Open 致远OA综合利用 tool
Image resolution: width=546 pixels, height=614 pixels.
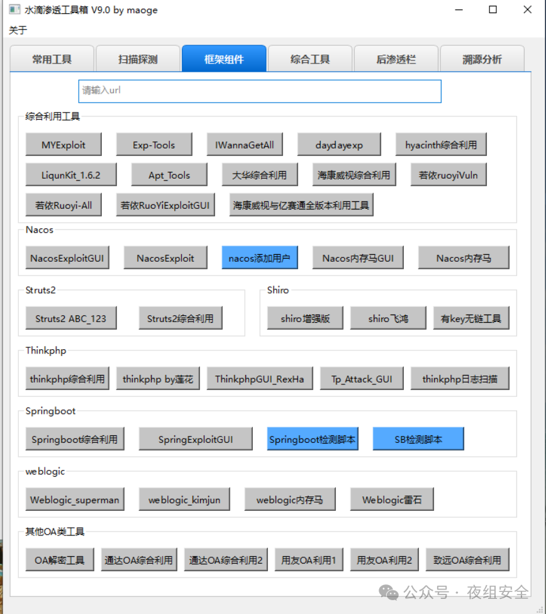tap(467, 559)
